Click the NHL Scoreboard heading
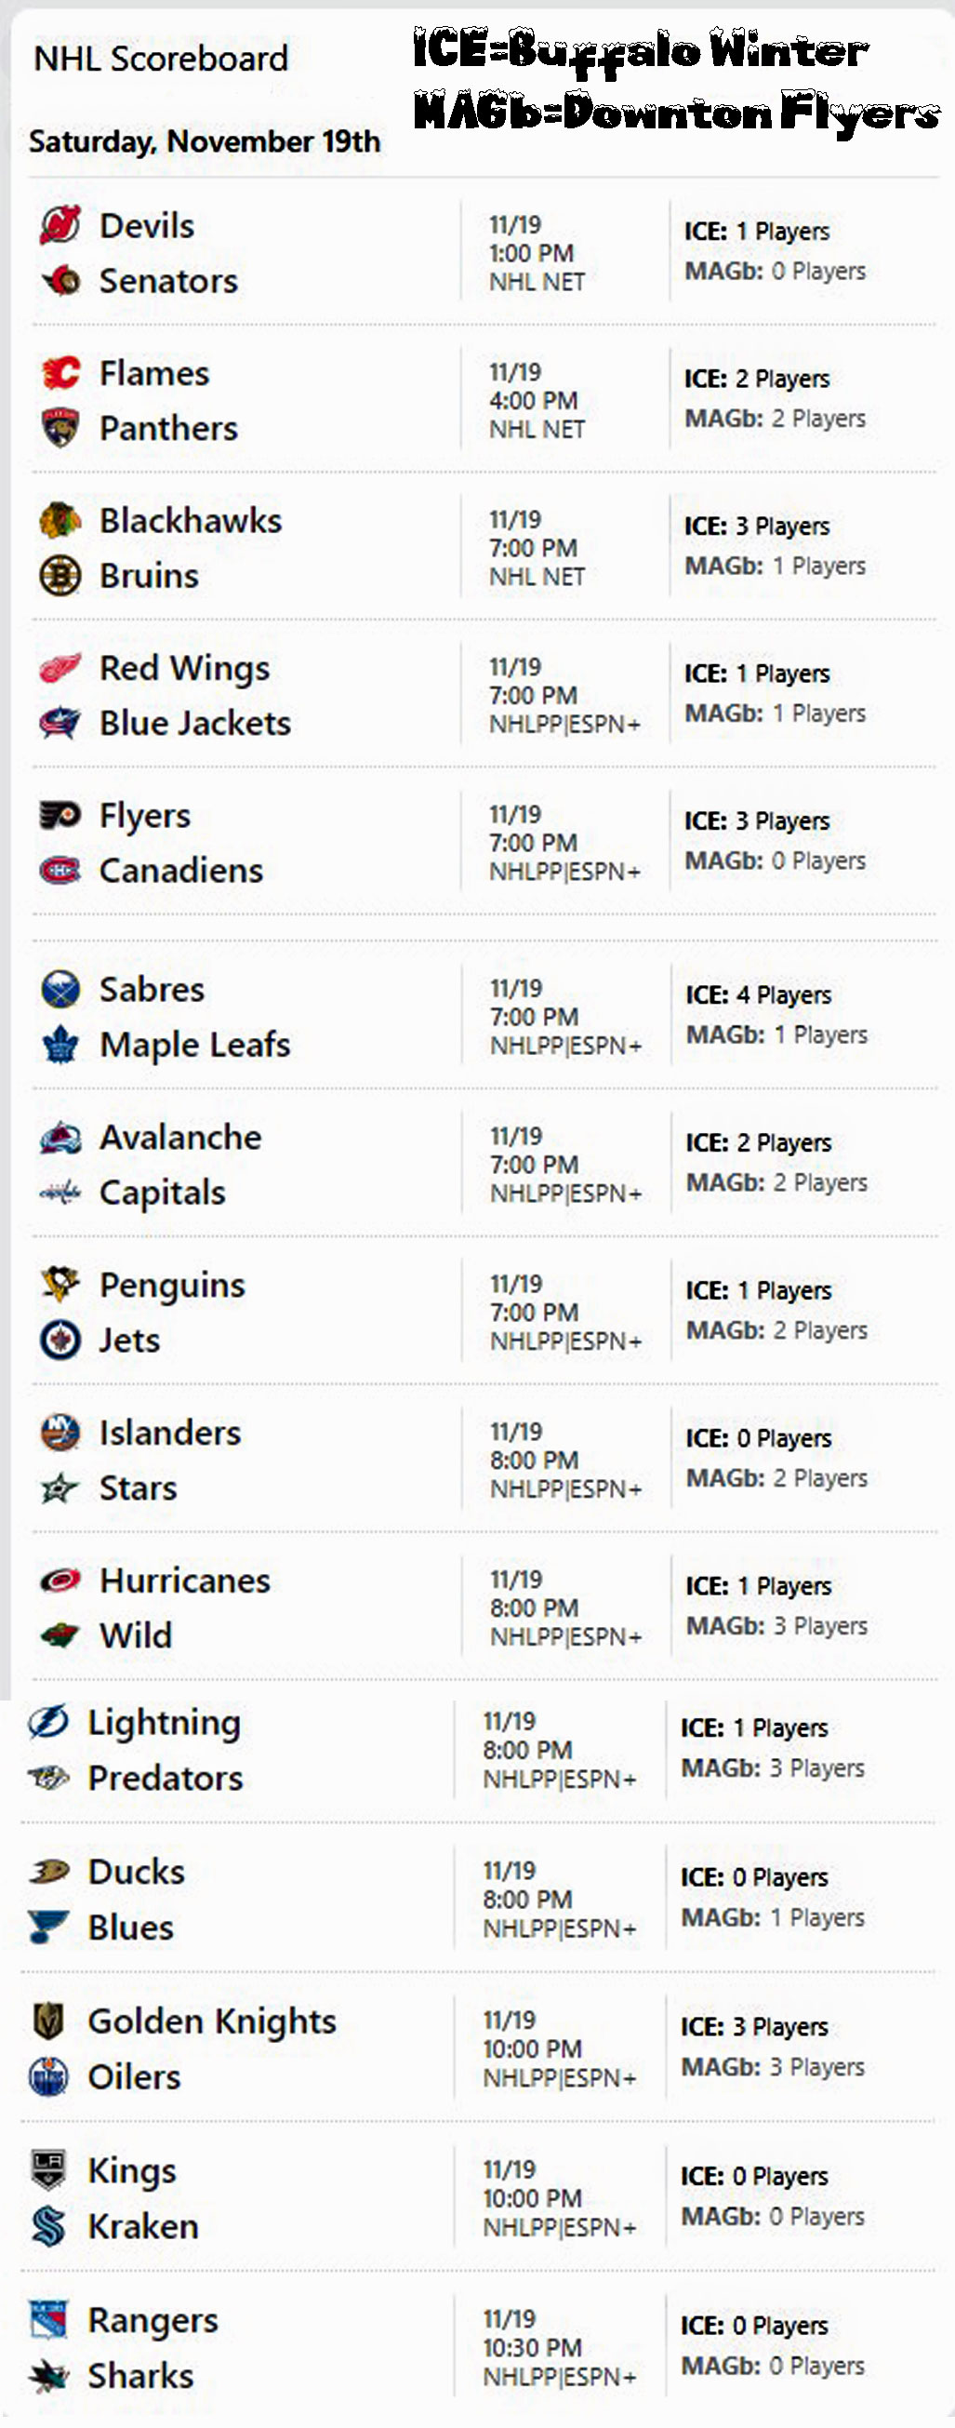The image size is (955, 2428). click(161, 59)
